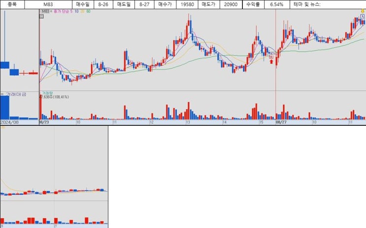
Task: Click the M83 chart legend label
Action: (x=45, y=11)
